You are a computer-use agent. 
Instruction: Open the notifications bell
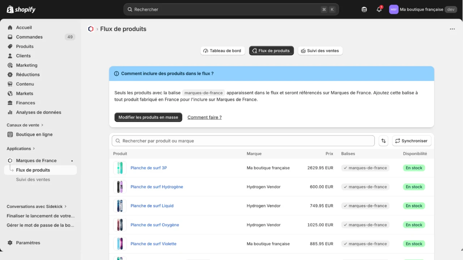[x=379, y=9]
